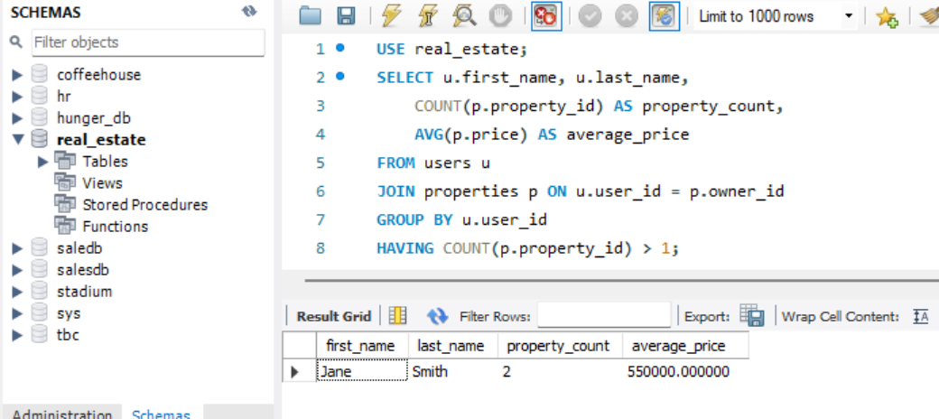939x419 pixels.
Task: Expand the hunger_db schema
Action: 17,118
